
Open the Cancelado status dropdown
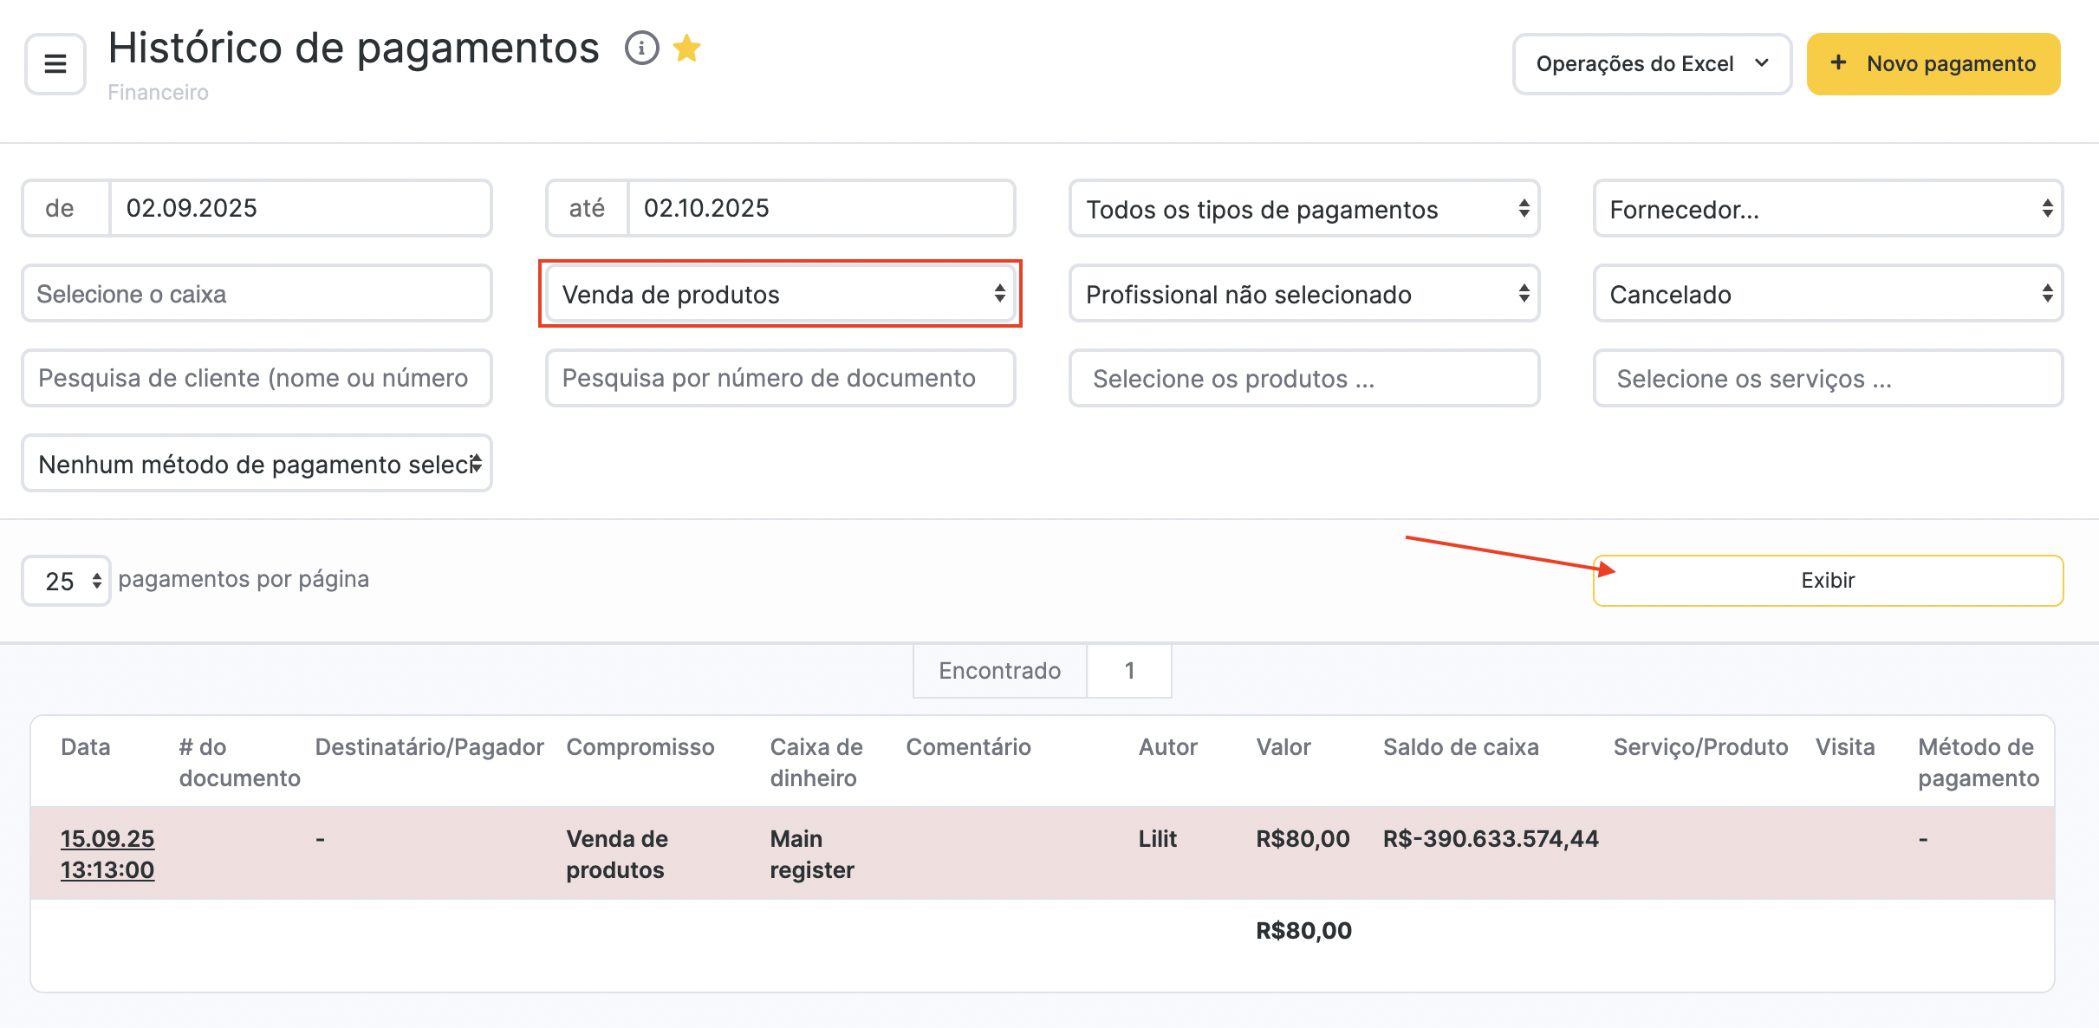click(x=1827, y=294)
